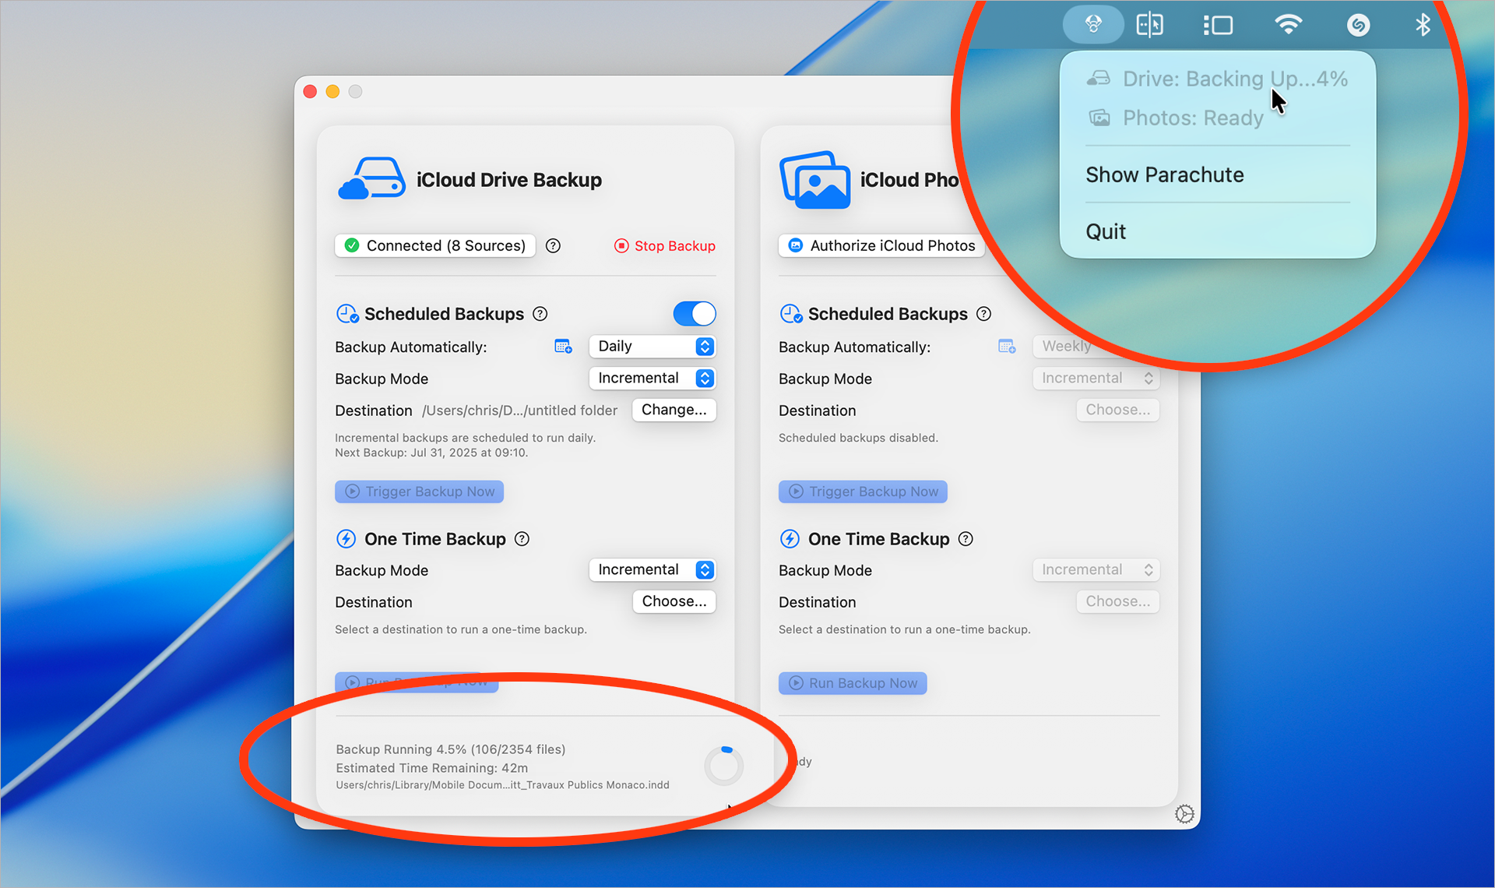Click Stop Backup
The height and width of the screenshot is (888, 1495).
coord(664,246)
